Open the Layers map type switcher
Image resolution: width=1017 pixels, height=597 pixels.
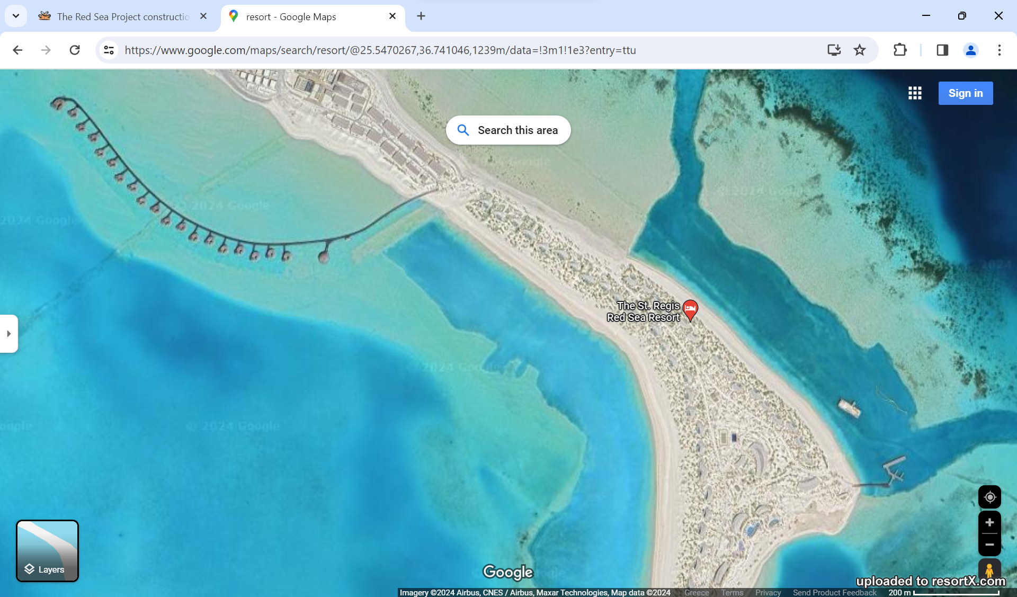click(x=47, y=551)
